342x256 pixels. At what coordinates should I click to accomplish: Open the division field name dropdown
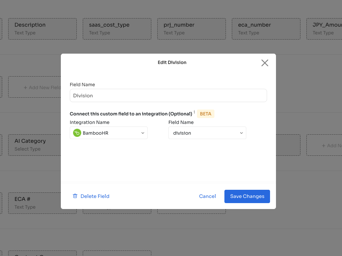click(207, 133)
